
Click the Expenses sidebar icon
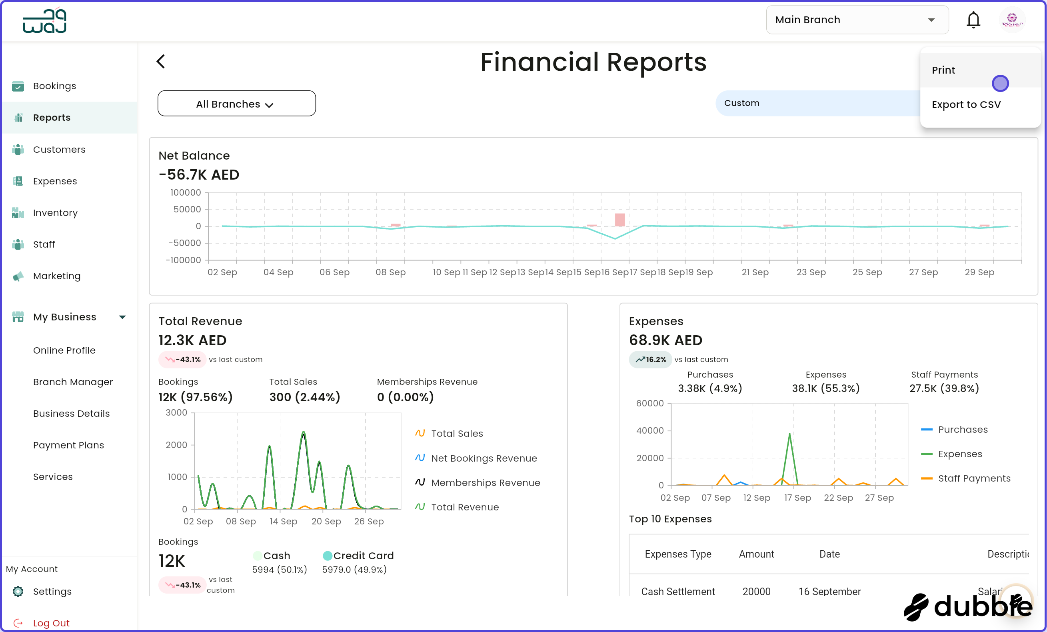18,181
